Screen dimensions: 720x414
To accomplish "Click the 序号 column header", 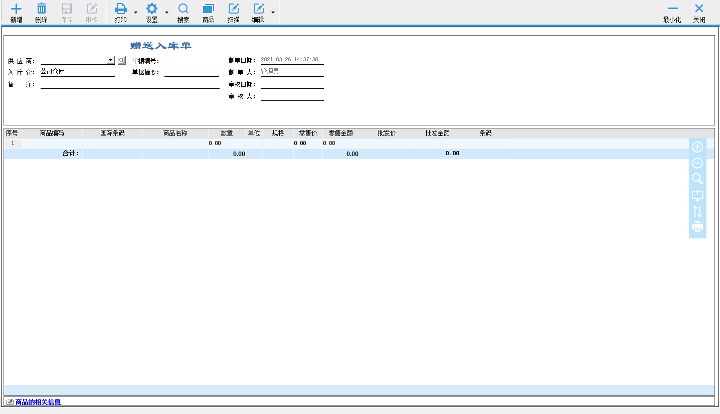I will click(x=13, y=133).
